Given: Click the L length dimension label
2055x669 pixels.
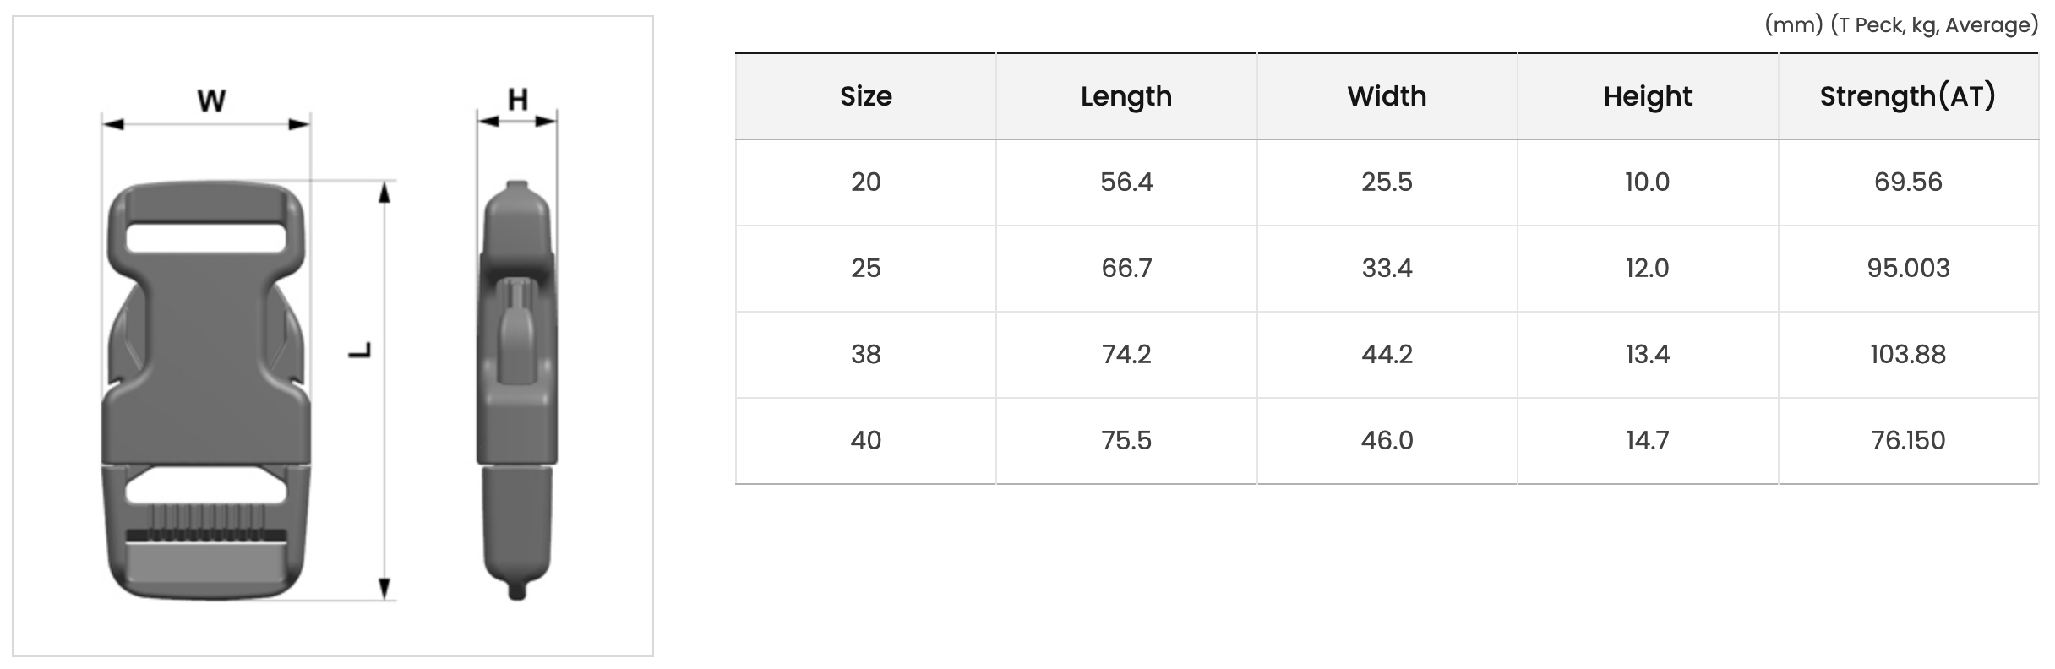Looking at the screenshot, I should (361, 351).
